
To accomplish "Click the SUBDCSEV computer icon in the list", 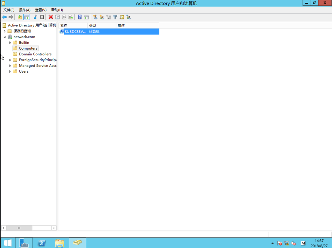I will 62,32.
